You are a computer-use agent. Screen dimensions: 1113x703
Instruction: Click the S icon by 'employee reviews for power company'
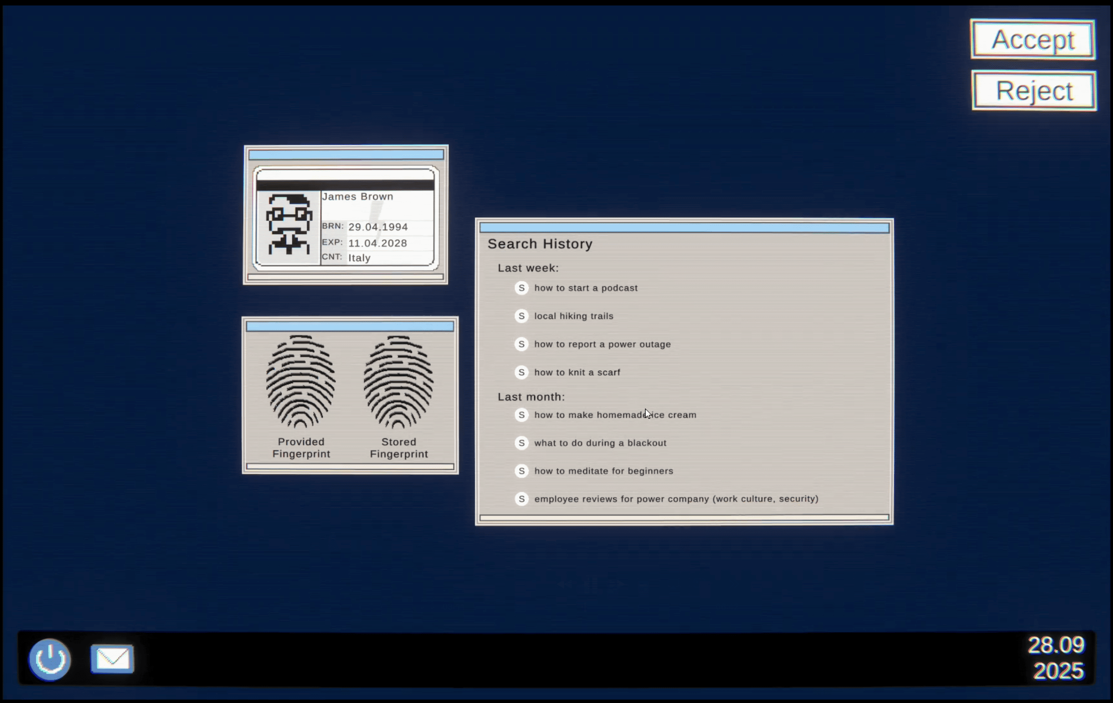click(521, 499)
